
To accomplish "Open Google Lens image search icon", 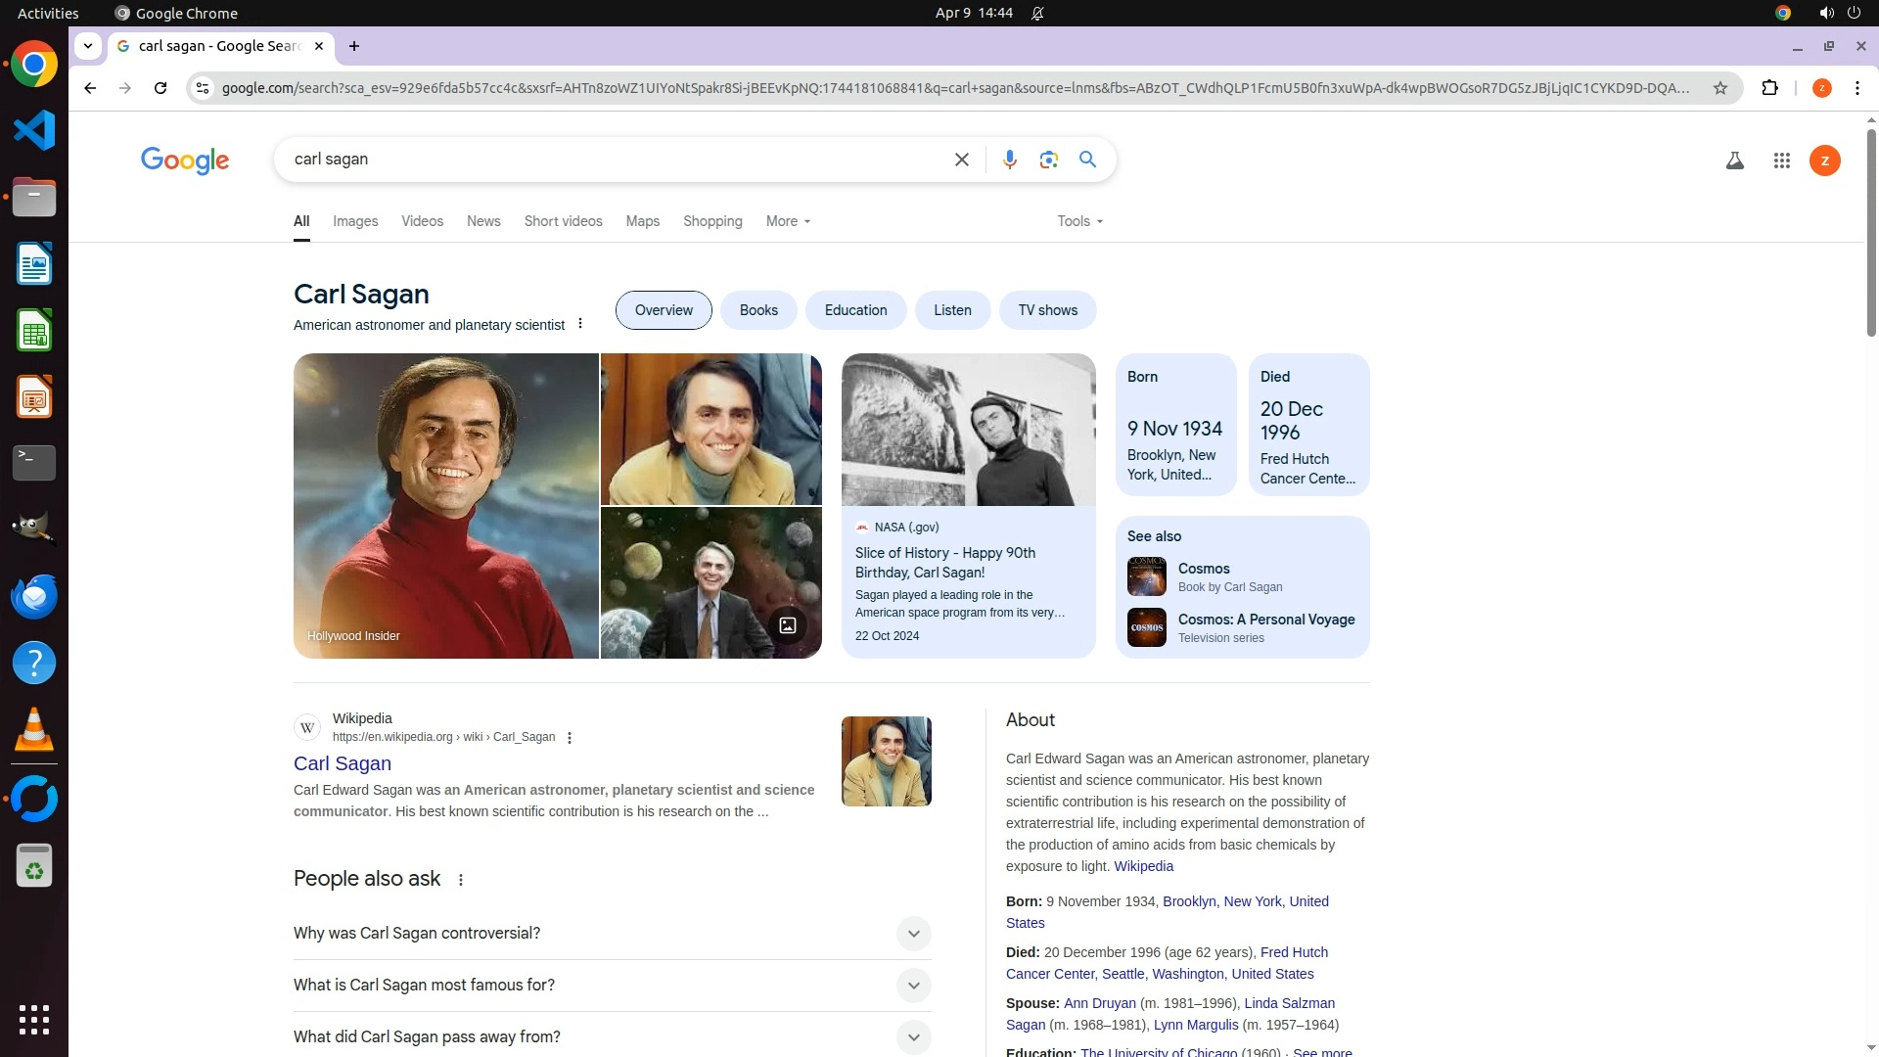I will (x=1048, y=160).
